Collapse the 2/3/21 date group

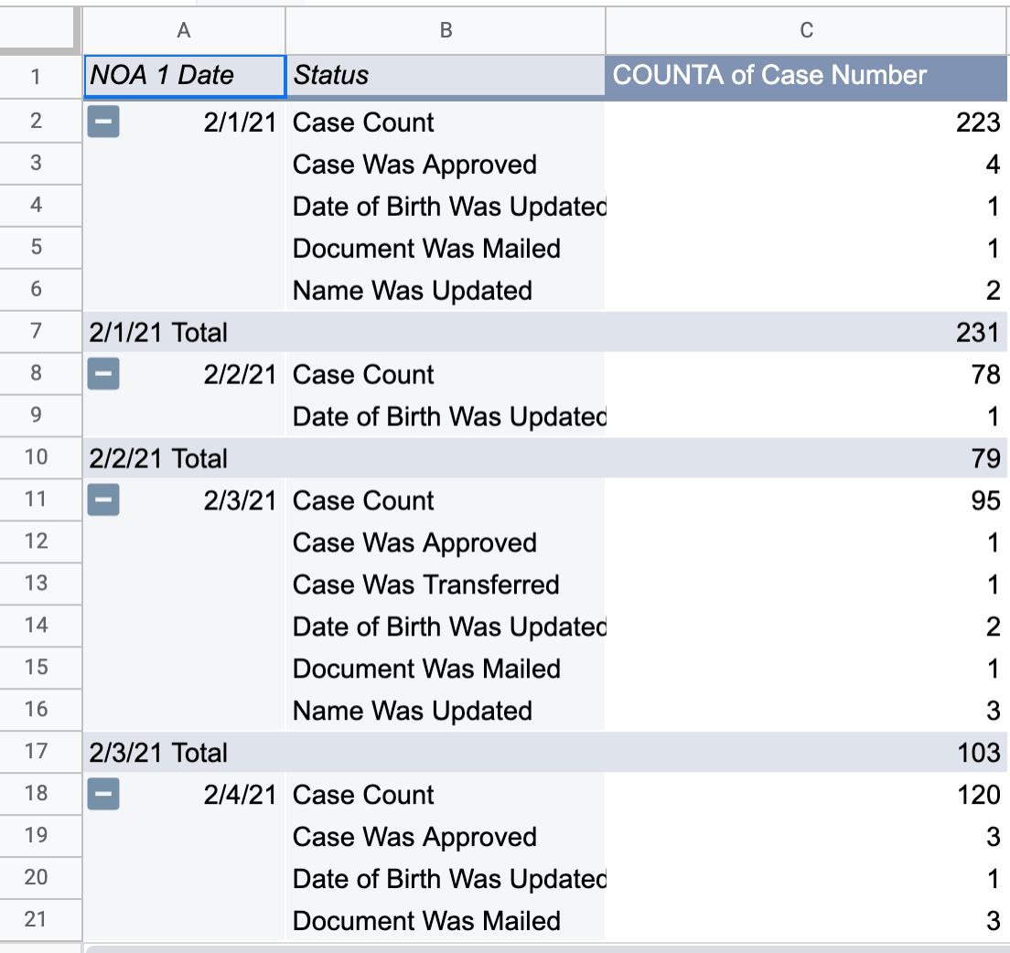103,500
